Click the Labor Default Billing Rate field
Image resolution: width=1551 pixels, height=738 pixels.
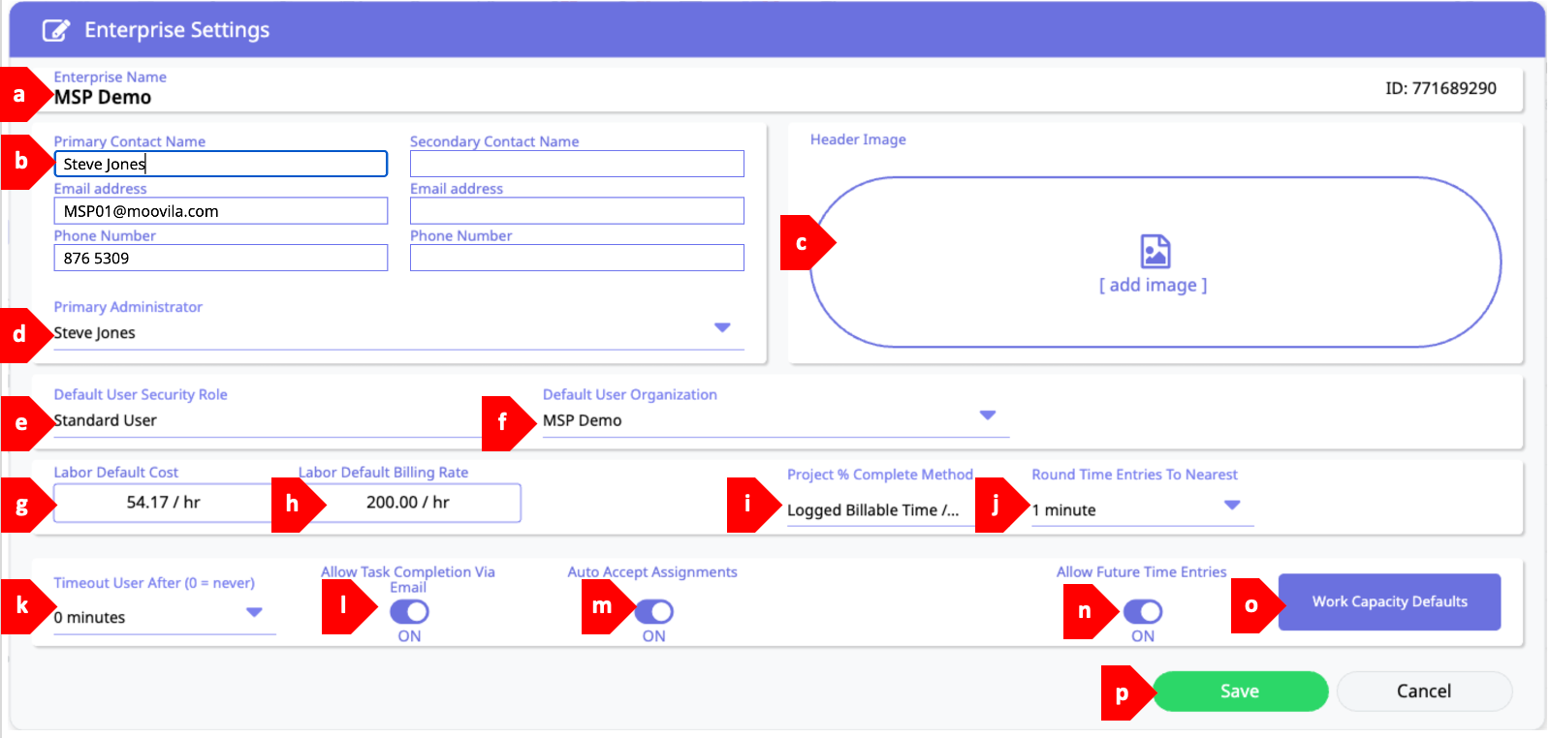click(x=408, y=503)
